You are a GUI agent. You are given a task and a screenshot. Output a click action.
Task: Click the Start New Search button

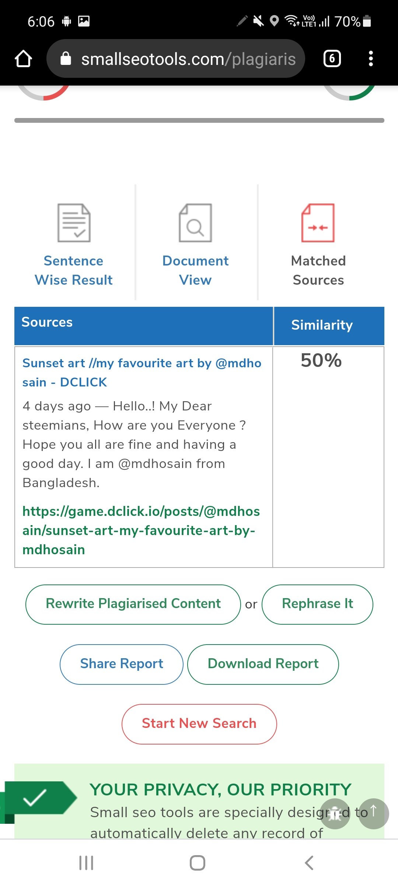(199, 724)
